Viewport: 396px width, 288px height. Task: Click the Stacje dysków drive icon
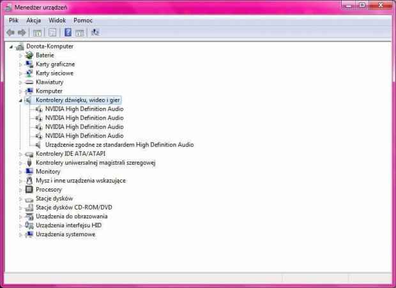click(x=29, y=199)
